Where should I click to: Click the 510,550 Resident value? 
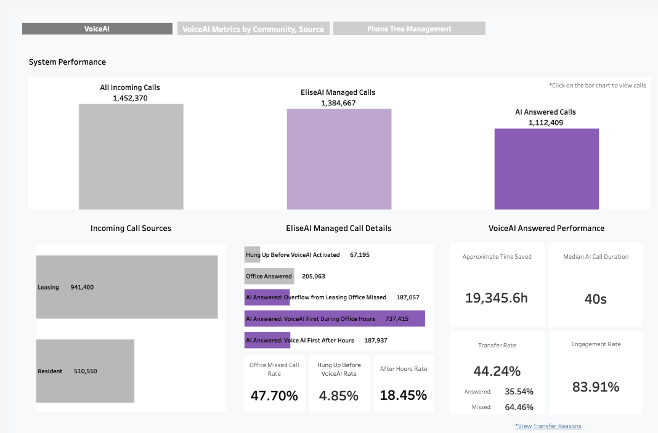[85, 371]
